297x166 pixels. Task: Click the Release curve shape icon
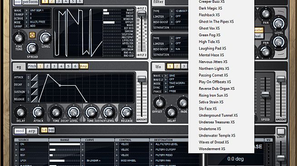click(x=34, y=99)
